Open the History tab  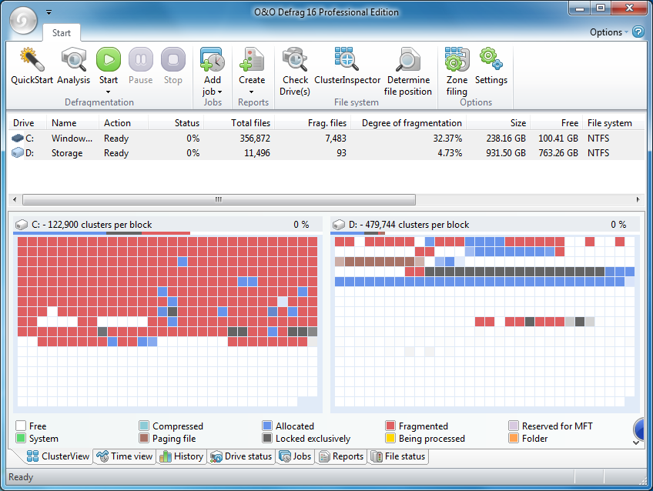click(x=182, y=456)
